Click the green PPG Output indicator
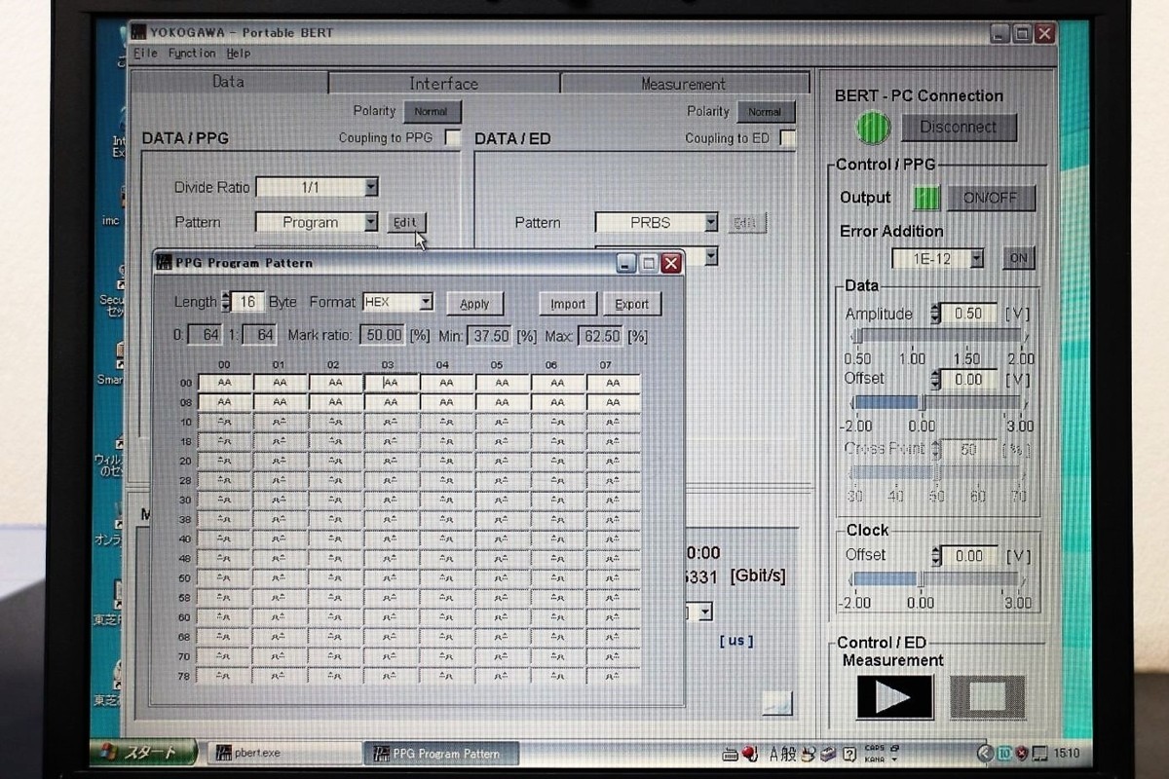 click(x=926, y=198)
